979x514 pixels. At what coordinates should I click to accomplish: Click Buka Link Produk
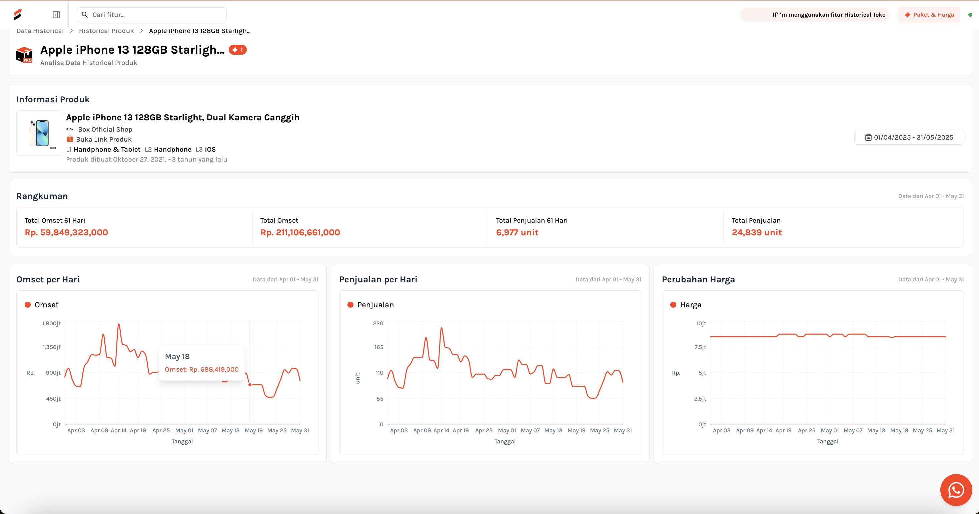104,139
